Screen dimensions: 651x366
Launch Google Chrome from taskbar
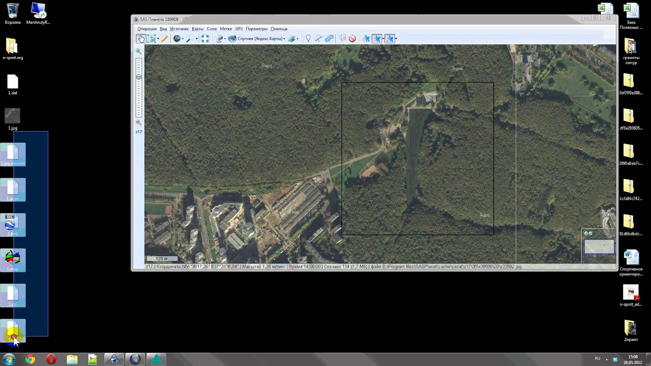tap(30, 359)
